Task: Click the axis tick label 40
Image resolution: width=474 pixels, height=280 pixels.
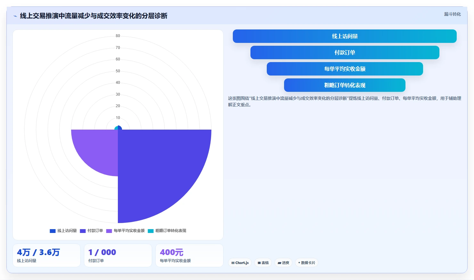Action: [118, 83]
